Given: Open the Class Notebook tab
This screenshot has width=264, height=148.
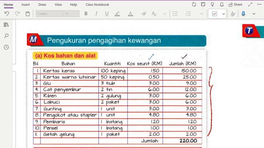Looking at the screenshot, I should (97, 5).
